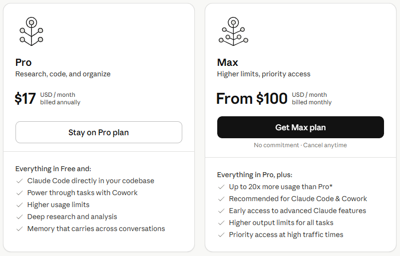Click the checkmark beside Early access to advanced features
This screenshot has height=256, width=400.
(x=221, y=211)
